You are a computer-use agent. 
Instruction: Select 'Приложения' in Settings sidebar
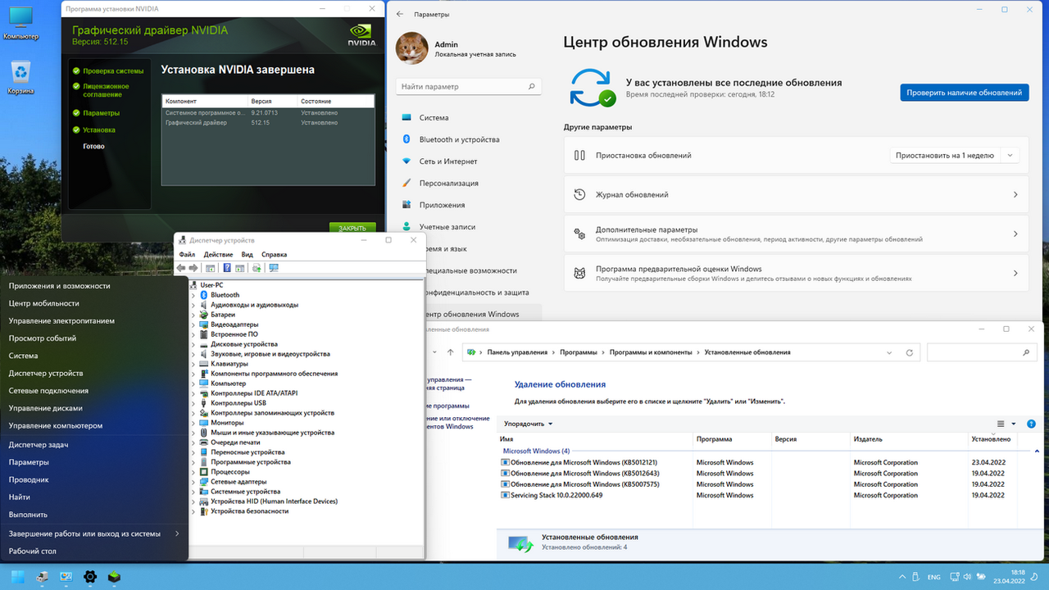pos(442,205)
